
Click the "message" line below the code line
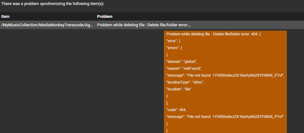tap(225, 116)
